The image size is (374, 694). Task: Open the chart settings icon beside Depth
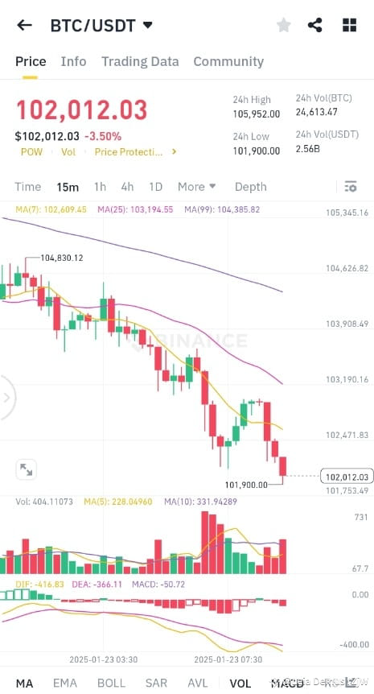tap(350, 187)
